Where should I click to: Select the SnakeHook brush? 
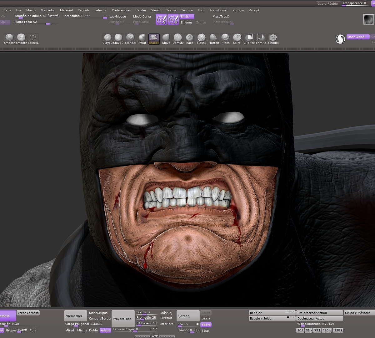pos(154,39)
